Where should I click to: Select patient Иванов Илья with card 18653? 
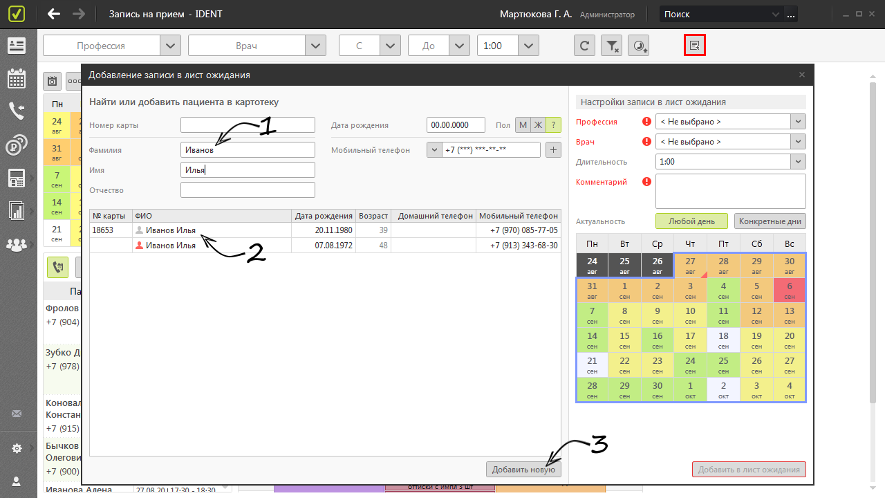pos(325,230)
